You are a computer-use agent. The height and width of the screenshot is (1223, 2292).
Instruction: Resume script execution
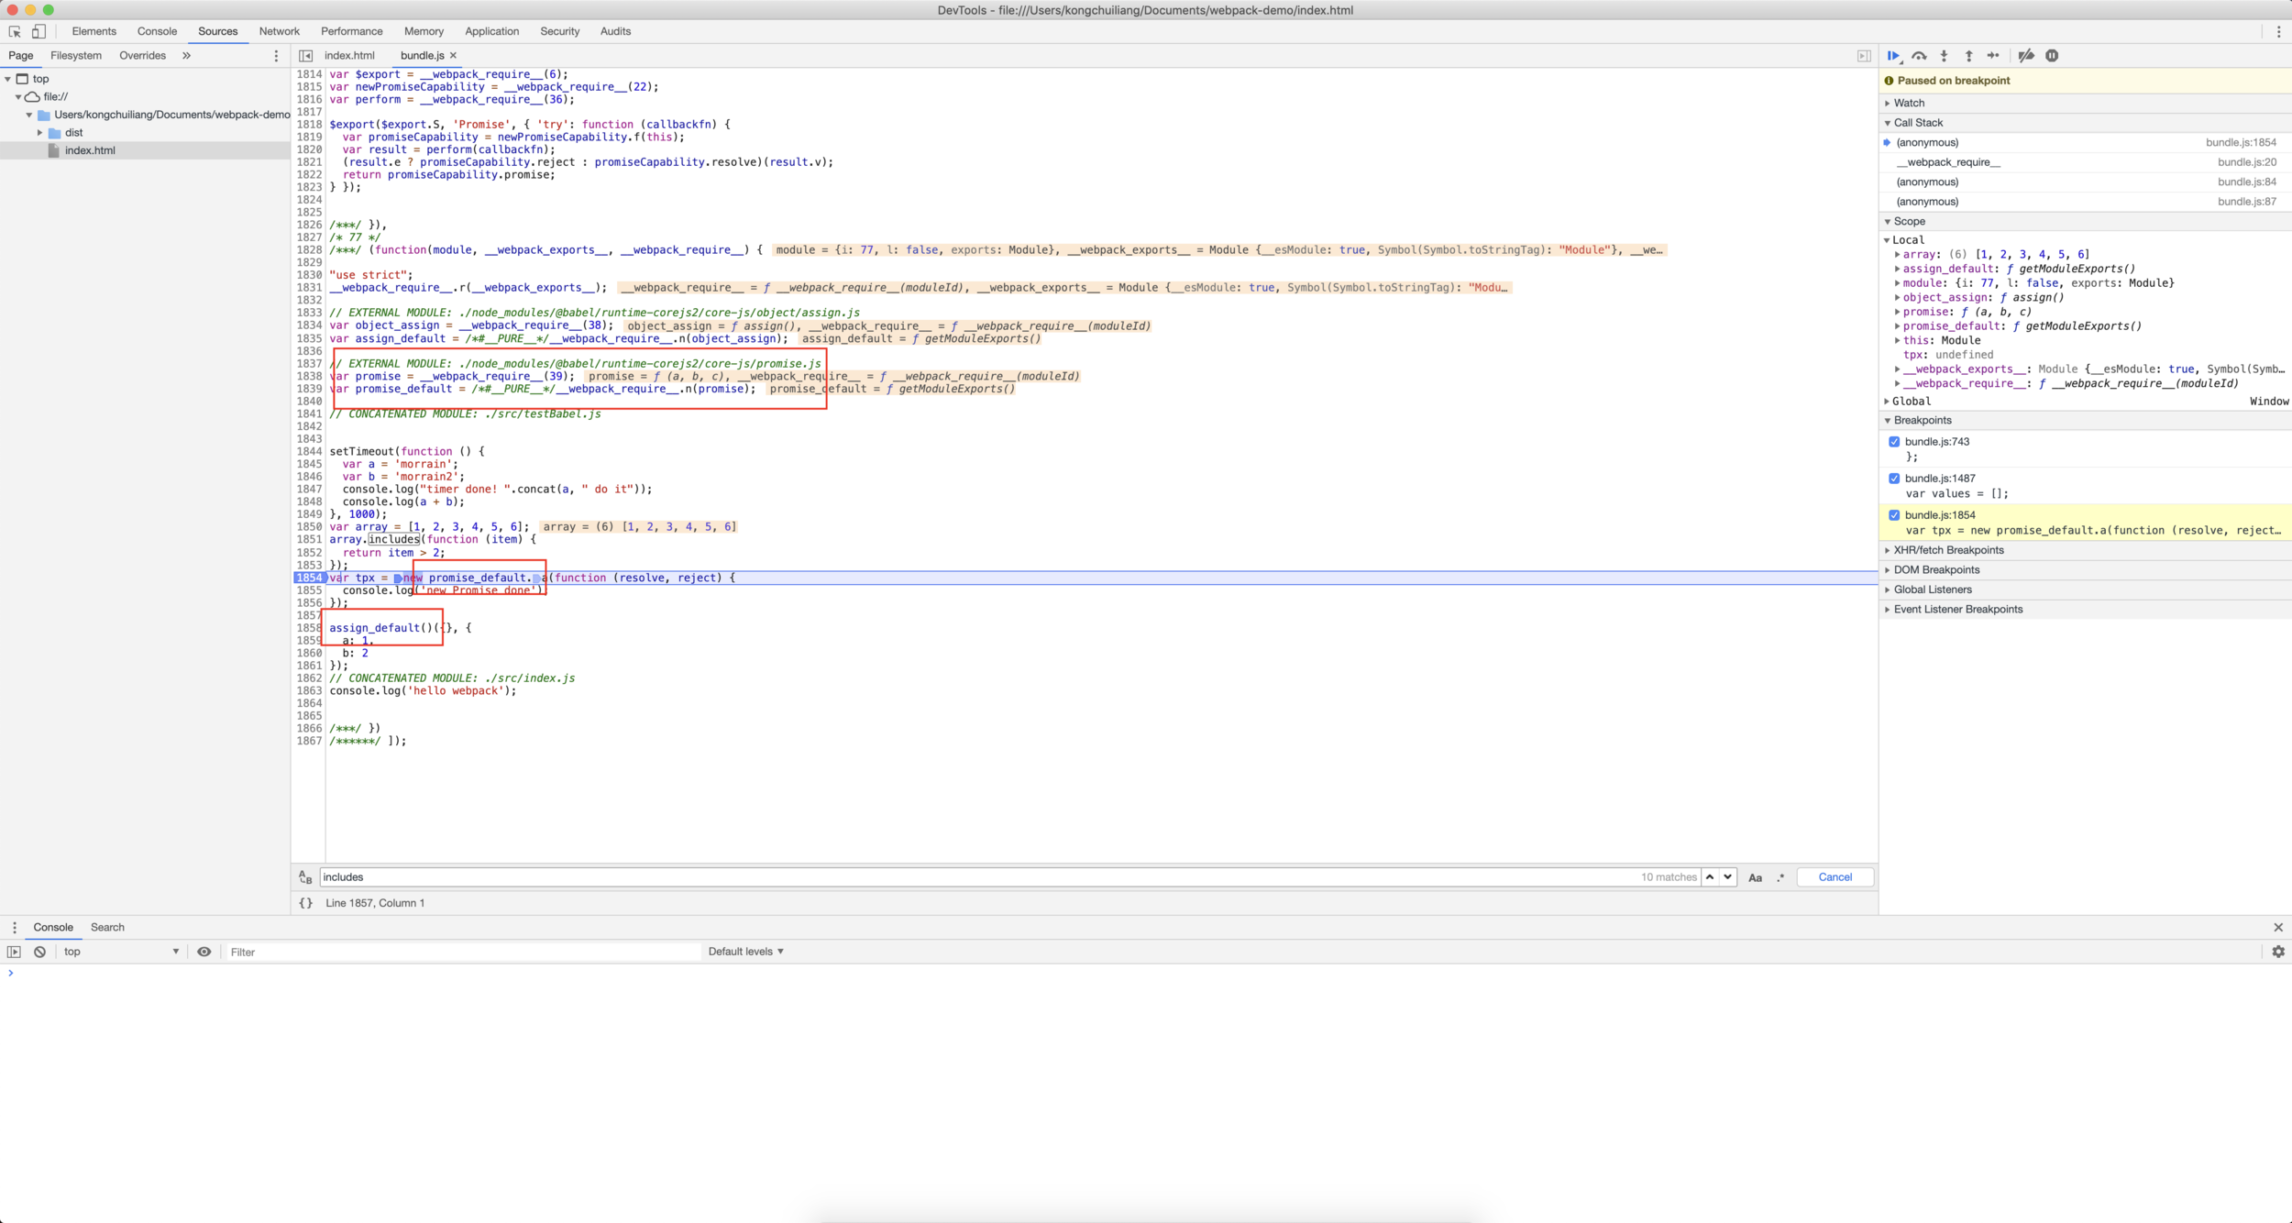[x=1893, y=56]
